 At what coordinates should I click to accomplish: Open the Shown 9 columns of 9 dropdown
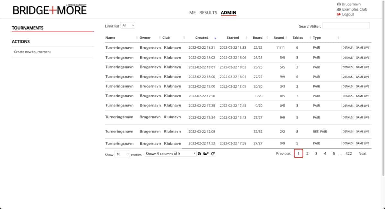(170, 154)
